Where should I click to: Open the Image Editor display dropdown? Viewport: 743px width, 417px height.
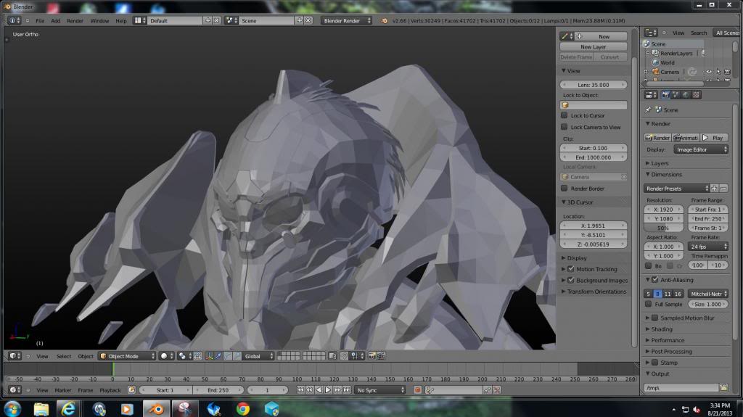pyautogui.click(x=701, y=149)
